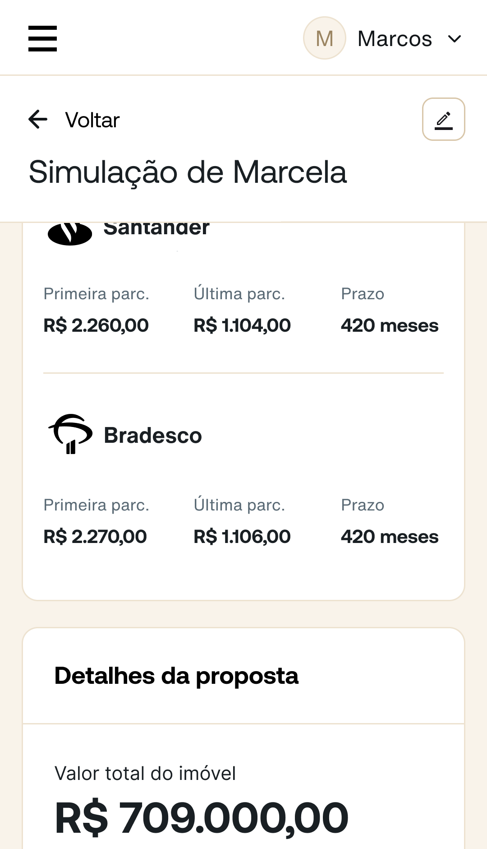
Task: Select the Bradesco offer name
Action: tap(153, 436)
